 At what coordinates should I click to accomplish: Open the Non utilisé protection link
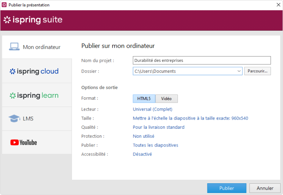click(x=144, y=136)
